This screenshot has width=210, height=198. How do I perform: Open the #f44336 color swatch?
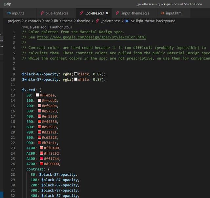coord(39,121)
